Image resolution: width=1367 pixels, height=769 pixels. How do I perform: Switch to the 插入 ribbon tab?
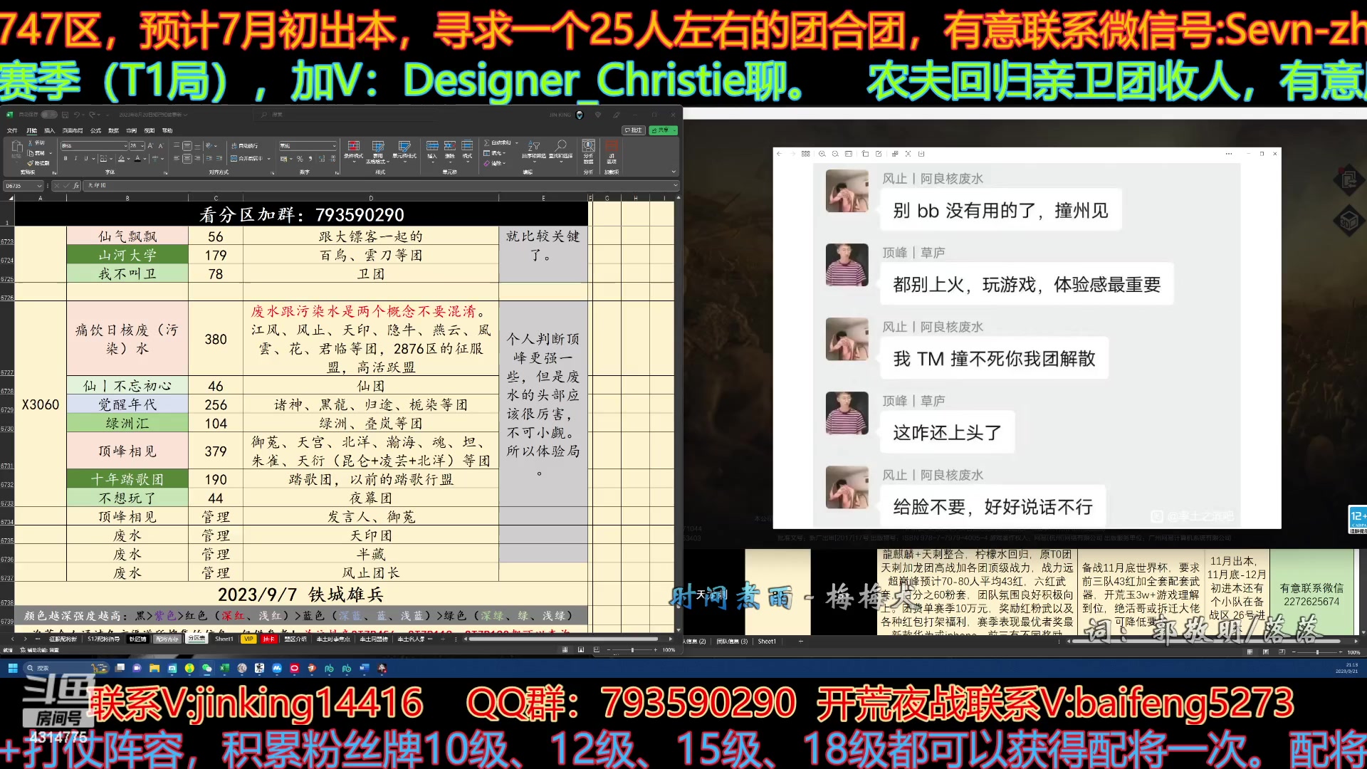(49, 130)
